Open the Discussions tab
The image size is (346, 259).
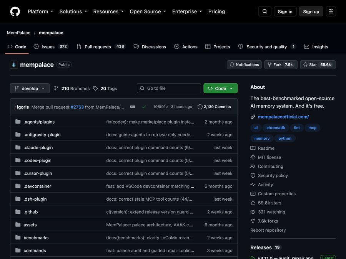coord(150,47)
